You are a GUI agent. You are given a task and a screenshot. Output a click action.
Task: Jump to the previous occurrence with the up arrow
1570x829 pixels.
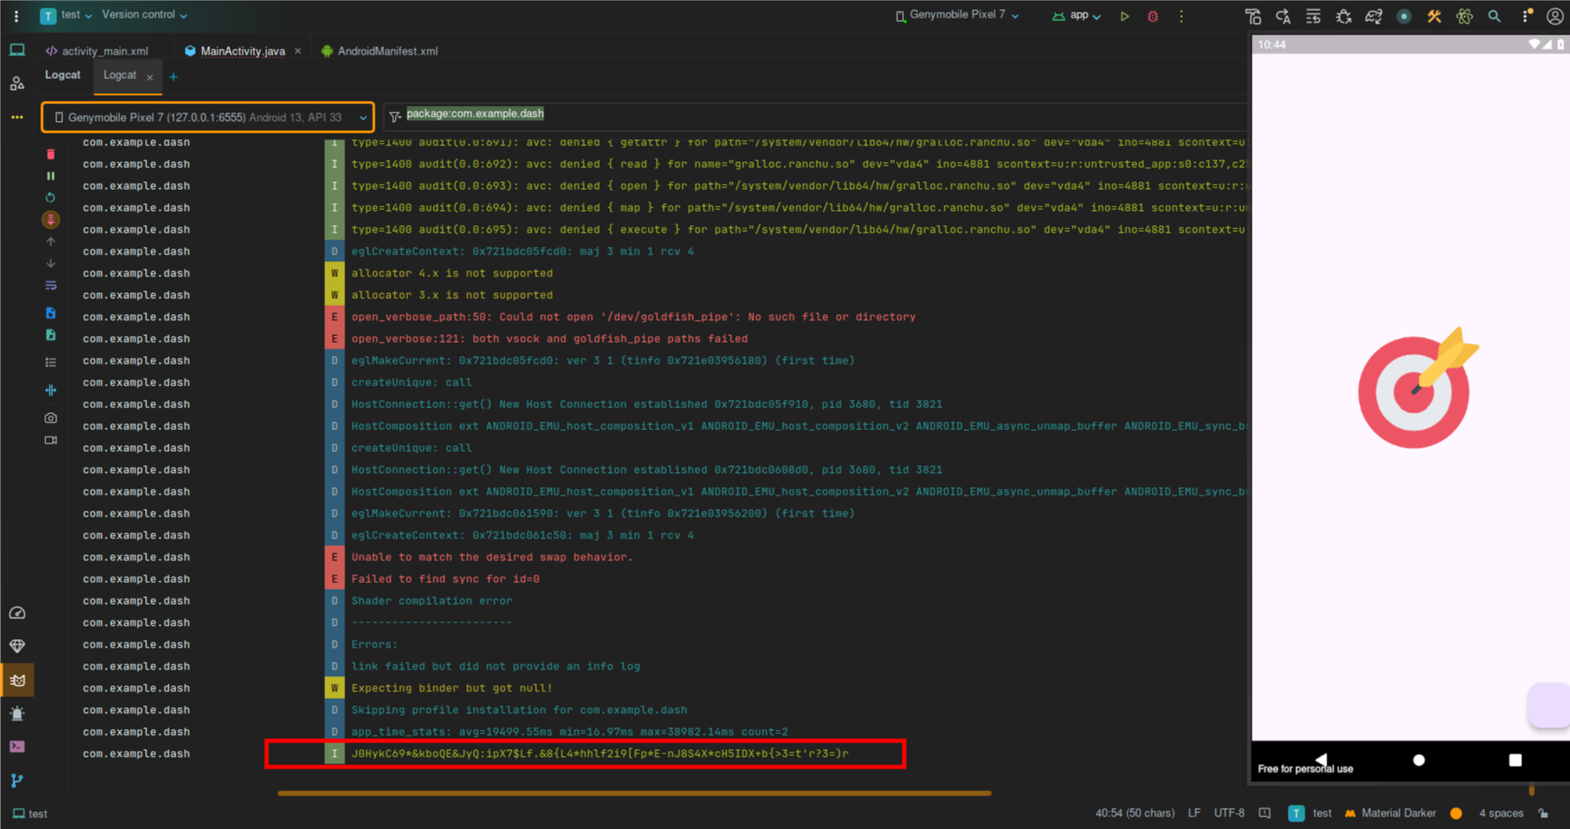pyautogui.click(x=50, y=241)
